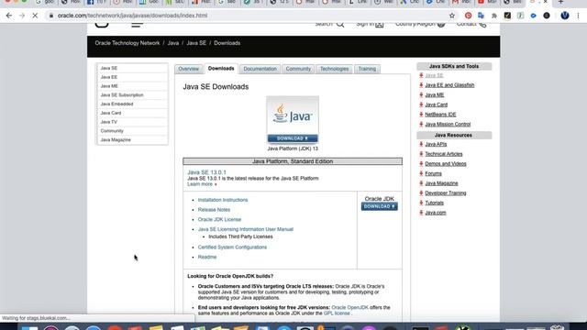Click the Java logo thumbnail
Image resolution: width=587 pixels, height=330 pixels.
[293, 115]
